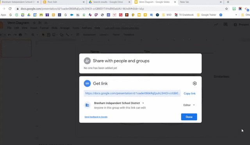
Task: Click the add people avatar icon
Action: (87, 61)
